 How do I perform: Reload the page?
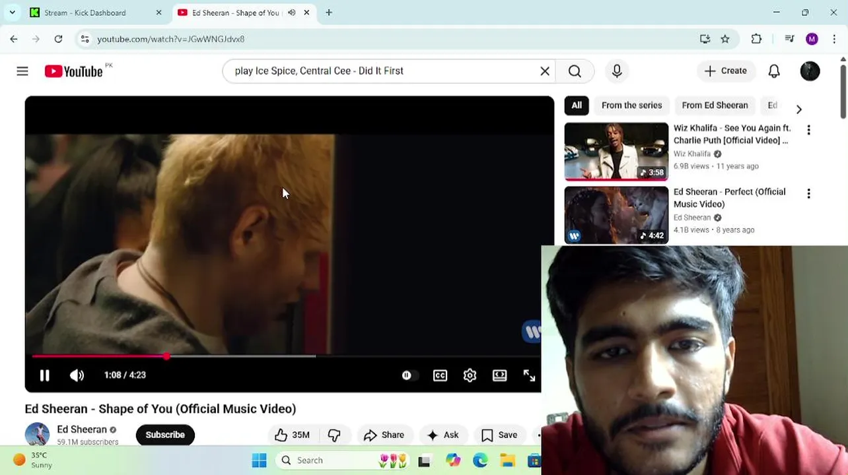pos(58,39)
